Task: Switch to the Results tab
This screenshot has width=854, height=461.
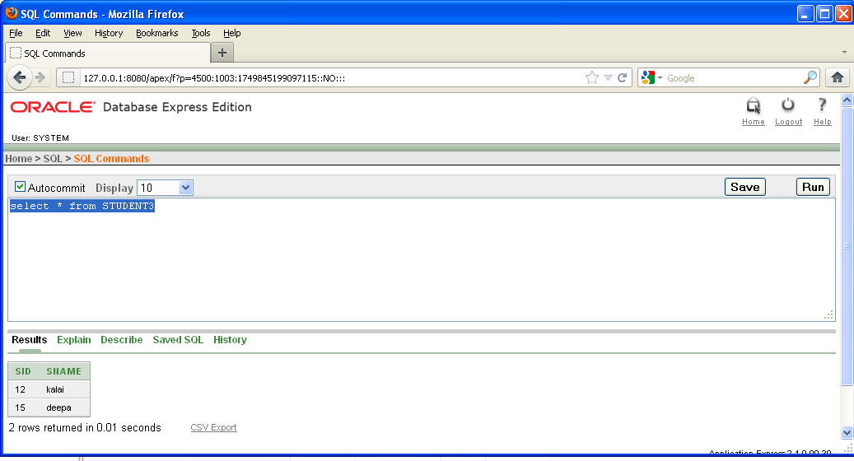Action: coord(30,340)
